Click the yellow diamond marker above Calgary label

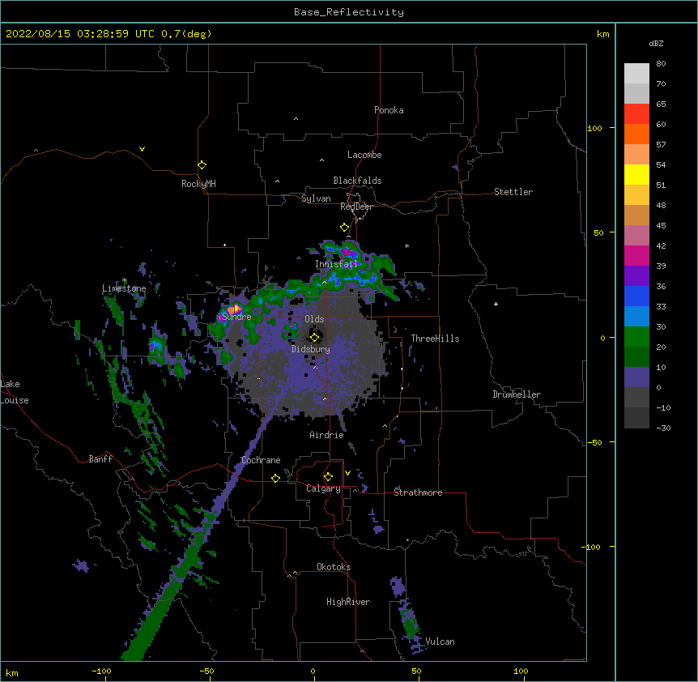coord(328,477)
